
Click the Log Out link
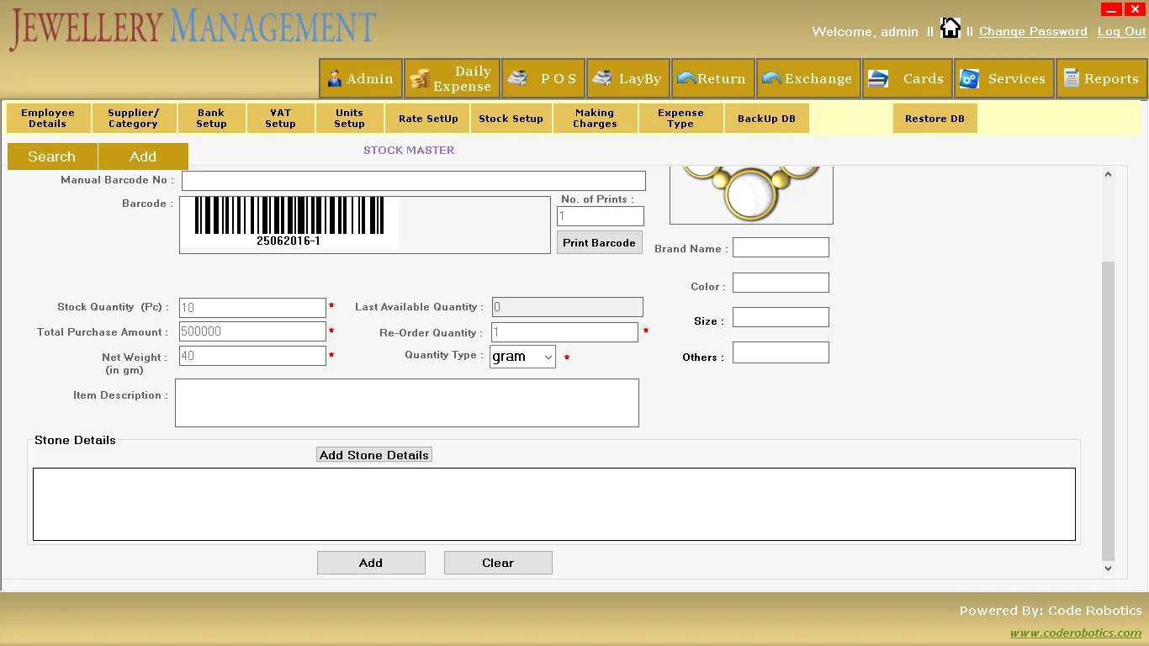1121,31
